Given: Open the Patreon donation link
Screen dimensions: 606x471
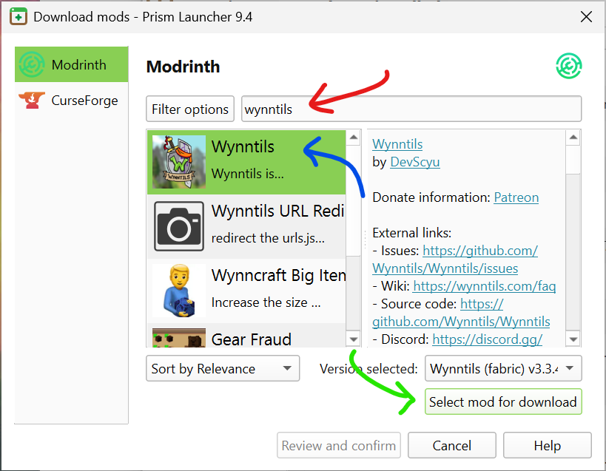Looking at the screenshot, I should [x=516, y=197].
